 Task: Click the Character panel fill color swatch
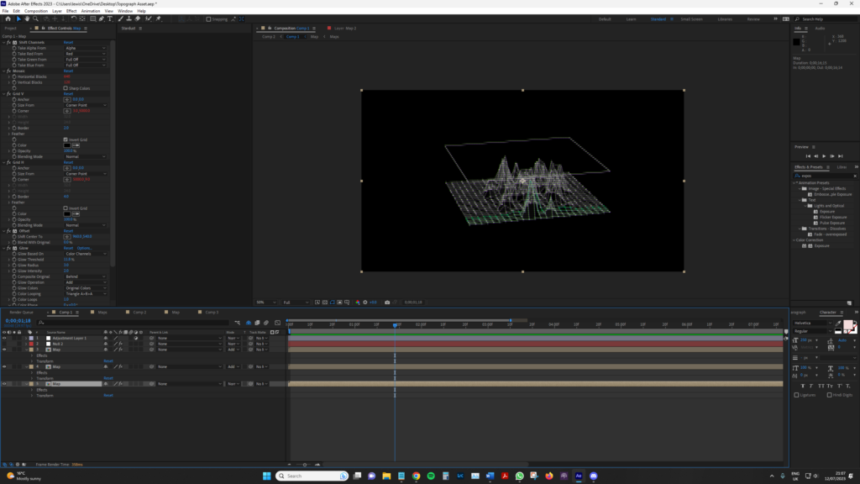pos(848,325)
